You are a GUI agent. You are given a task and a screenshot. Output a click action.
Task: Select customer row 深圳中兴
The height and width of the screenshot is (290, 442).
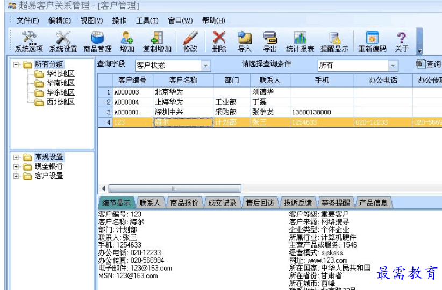(x=270, y=112)
